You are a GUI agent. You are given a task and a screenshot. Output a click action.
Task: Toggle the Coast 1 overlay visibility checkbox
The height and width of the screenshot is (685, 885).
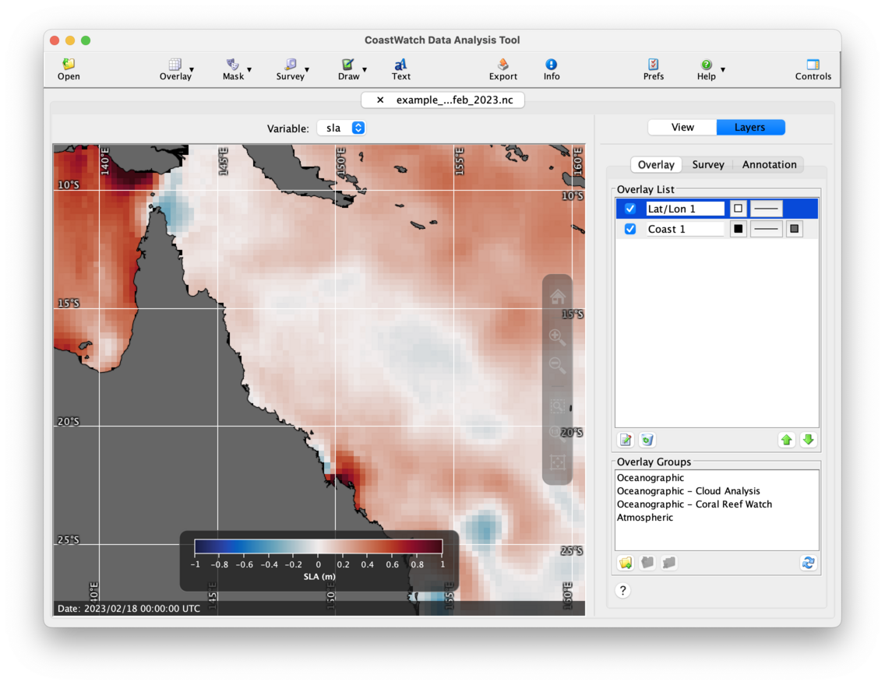click(x=630, y=229)
